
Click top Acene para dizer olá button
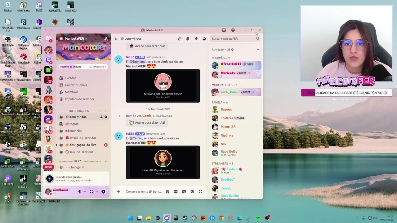pyautogui.click(x=147, y=46)
